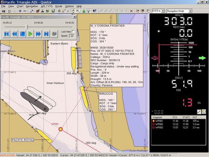Click the context help arrow-question icon
Screen dimensions: 209x157
(94, 11)
